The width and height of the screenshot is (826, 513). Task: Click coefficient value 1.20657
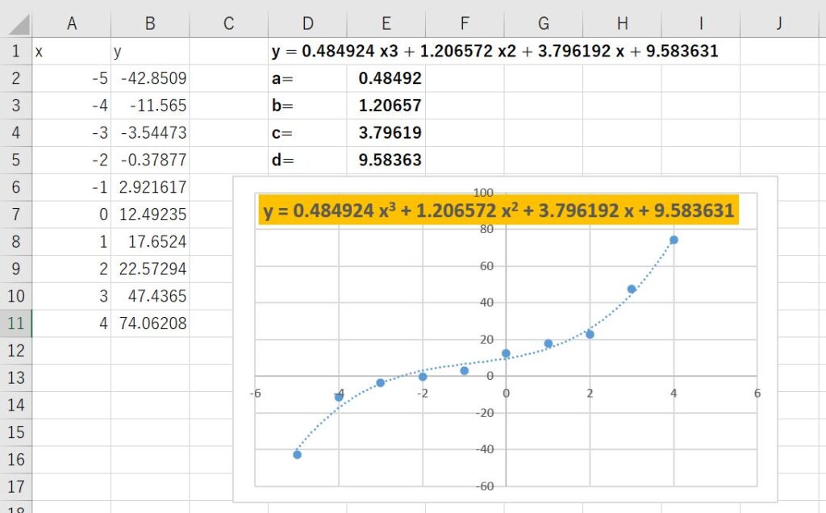[x=386, y=106]
